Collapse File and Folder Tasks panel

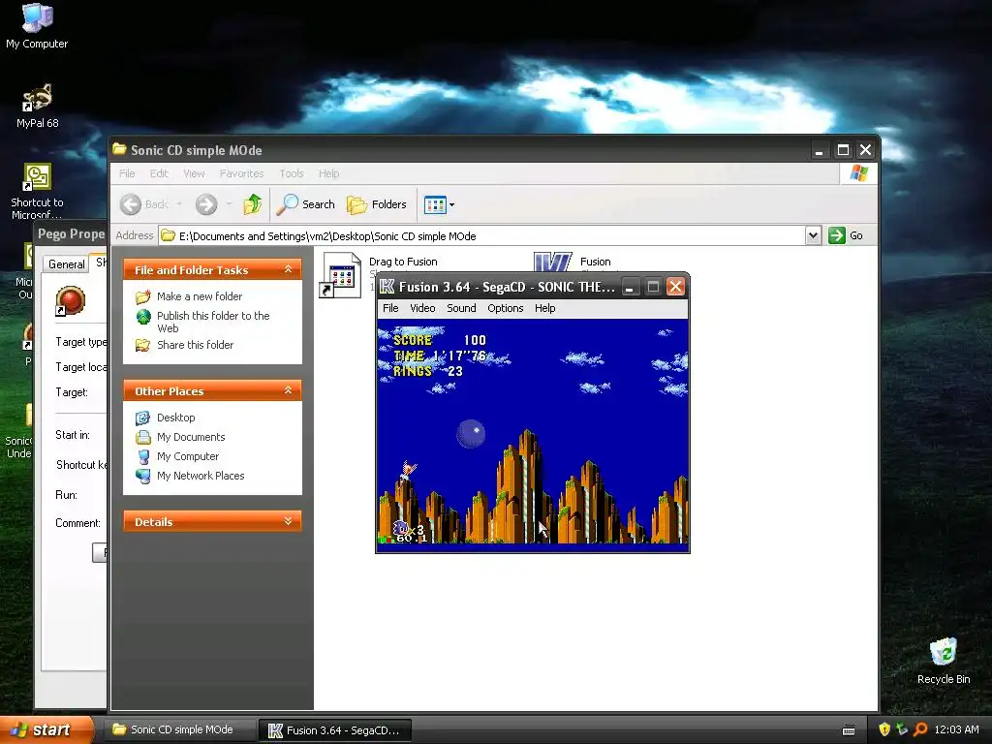click(288, 269)
